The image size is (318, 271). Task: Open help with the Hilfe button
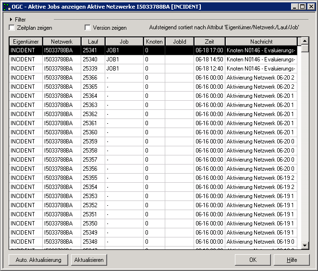click(292, 259)
